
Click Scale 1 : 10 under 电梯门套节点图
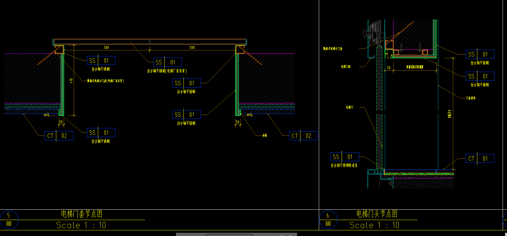point(81,225)
